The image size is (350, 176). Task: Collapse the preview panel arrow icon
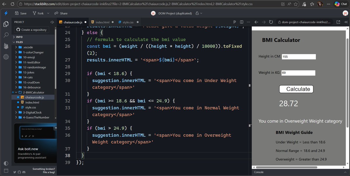pos(345,22)
